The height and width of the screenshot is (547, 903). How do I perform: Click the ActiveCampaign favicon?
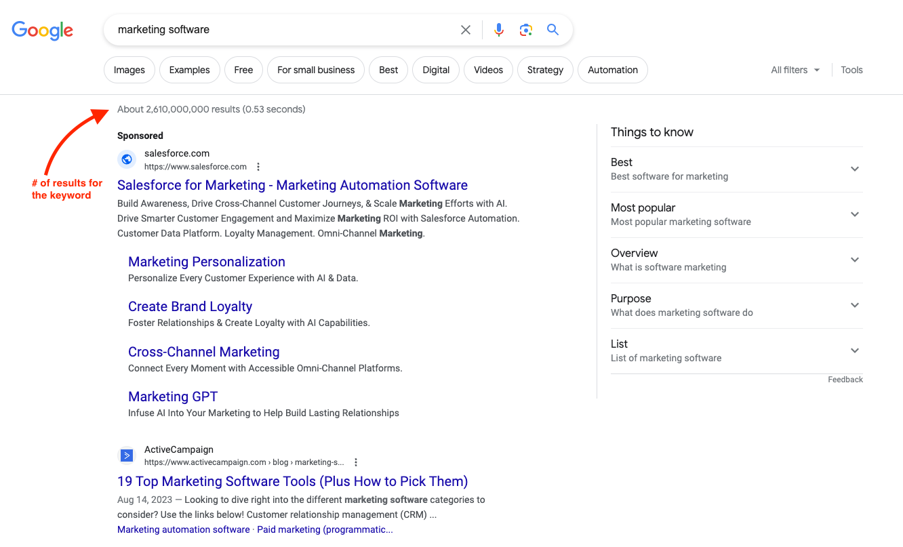[x=127, y=455]
